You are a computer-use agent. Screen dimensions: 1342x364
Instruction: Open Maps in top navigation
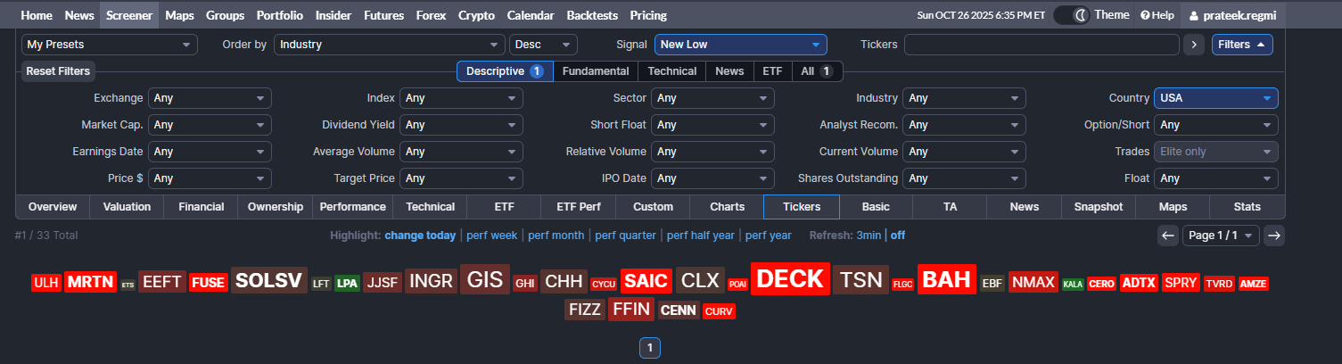179,15
